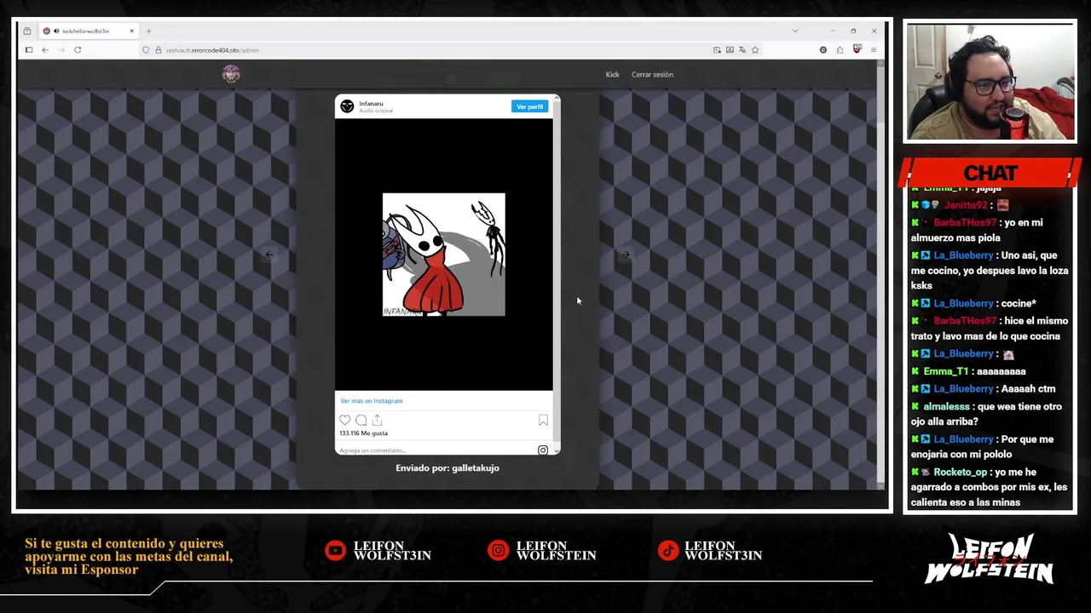Click the embed scrollbar up arrow

[557, 99]
